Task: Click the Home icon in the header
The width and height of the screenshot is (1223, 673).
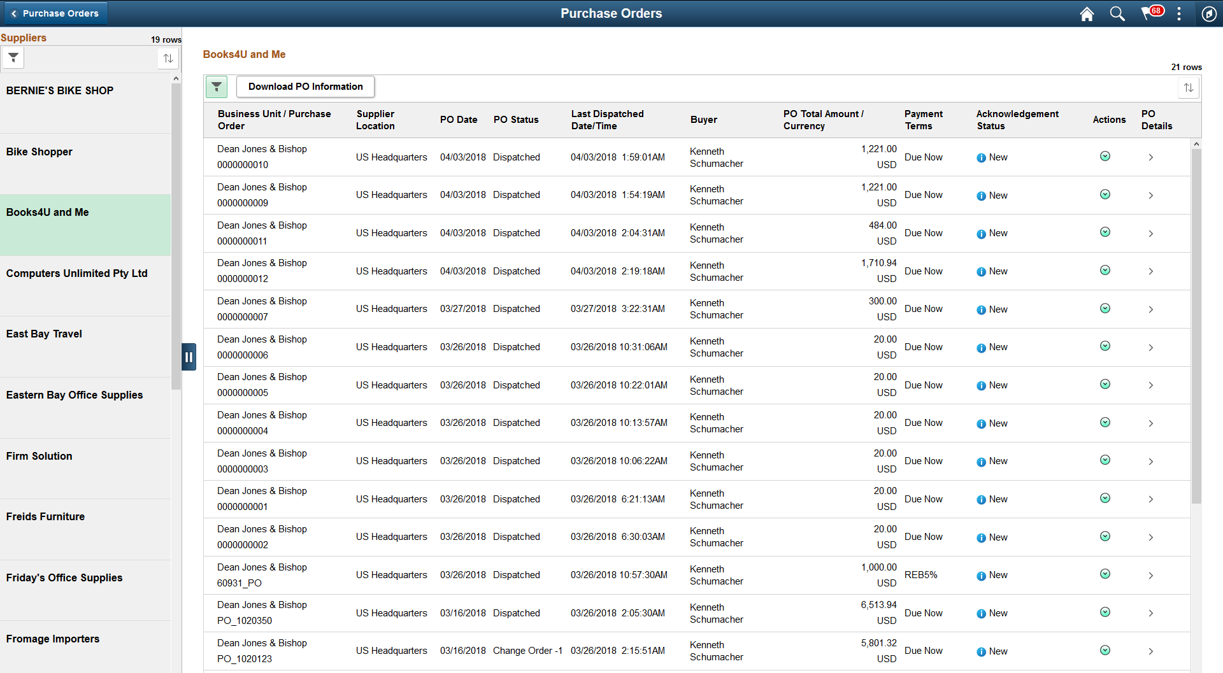Action: (x=1087, y=13)
